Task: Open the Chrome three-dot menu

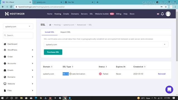Action: (x=175, y=7)
